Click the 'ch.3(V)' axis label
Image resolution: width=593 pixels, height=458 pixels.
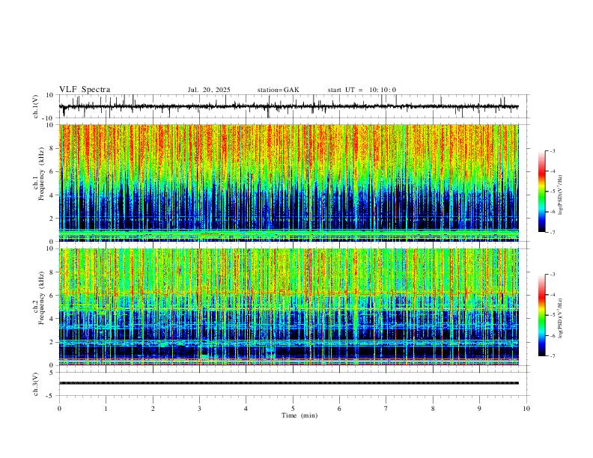[36, 384]
